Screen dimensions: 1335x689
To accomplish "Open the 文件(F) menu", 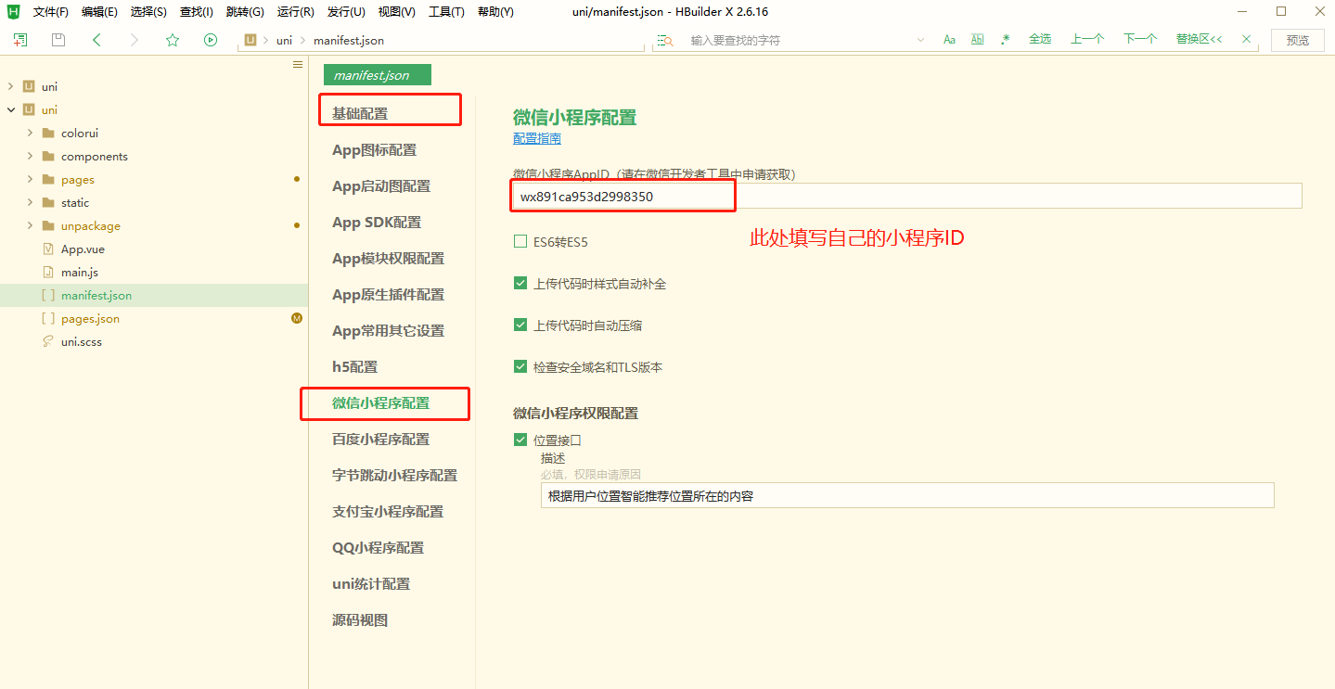I will [51, 12].
